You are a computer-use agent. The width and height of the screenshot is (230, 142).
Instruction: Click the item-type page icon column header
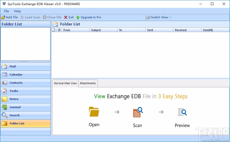click(53, 30)
